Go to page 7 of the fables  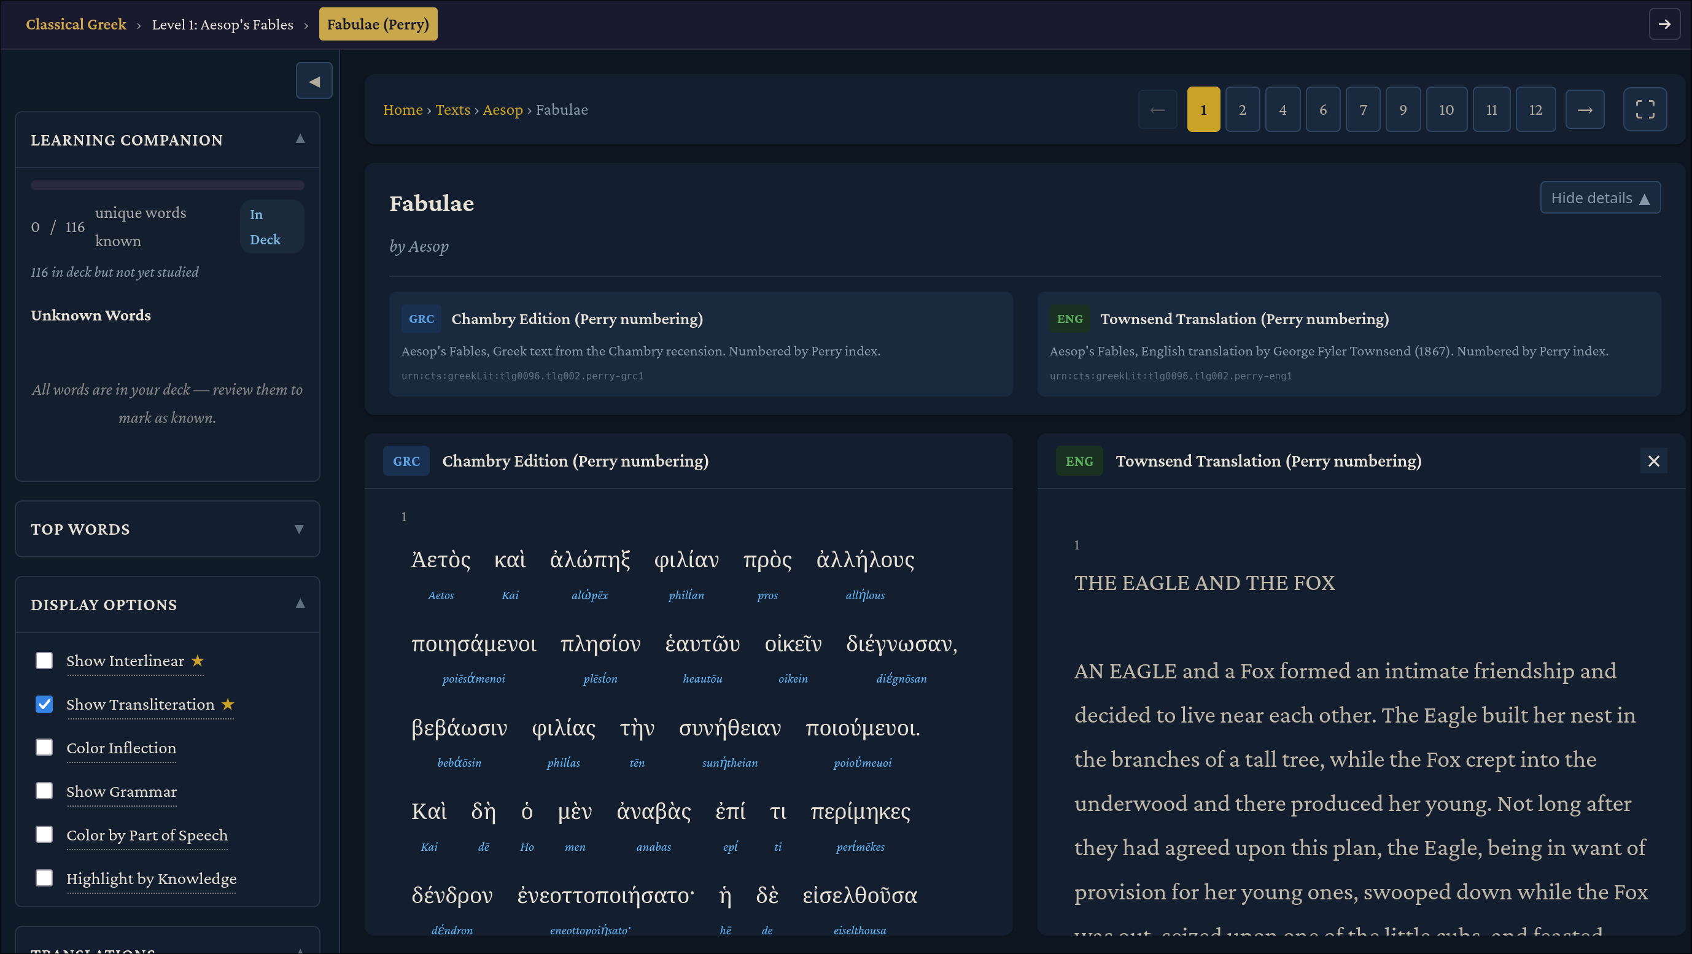1363,110
